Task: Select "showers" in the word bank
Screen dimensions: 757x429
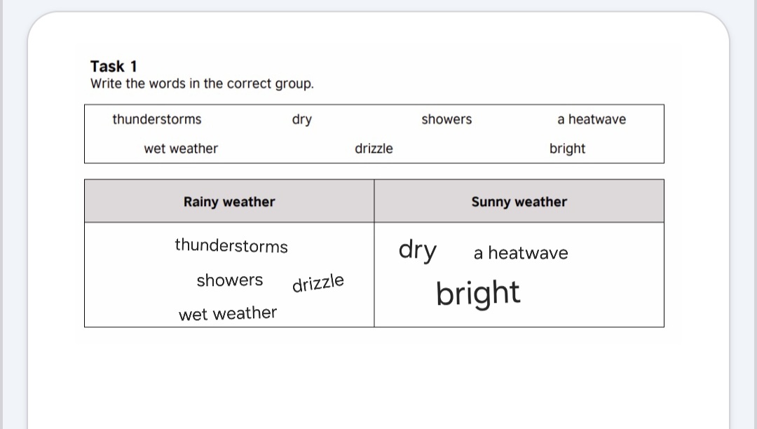Action: point(446,120)
